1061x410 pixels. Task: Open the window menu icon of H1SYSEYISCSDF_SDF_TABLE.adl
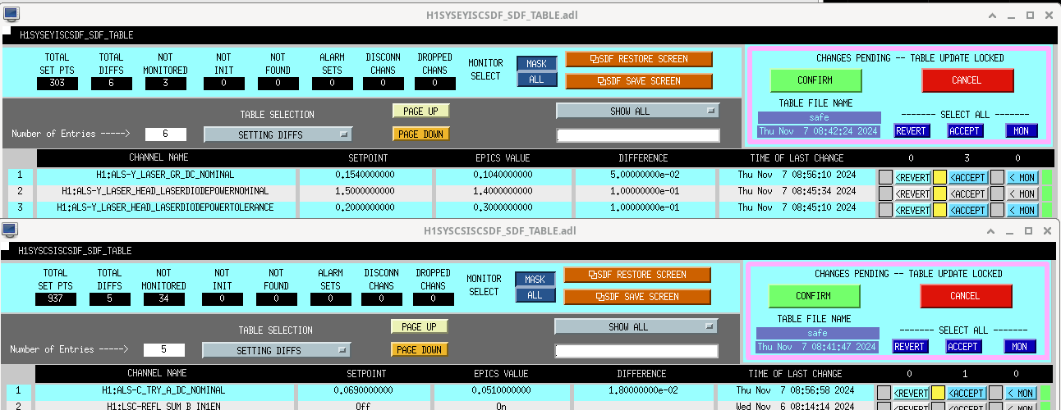pos(11,14)
